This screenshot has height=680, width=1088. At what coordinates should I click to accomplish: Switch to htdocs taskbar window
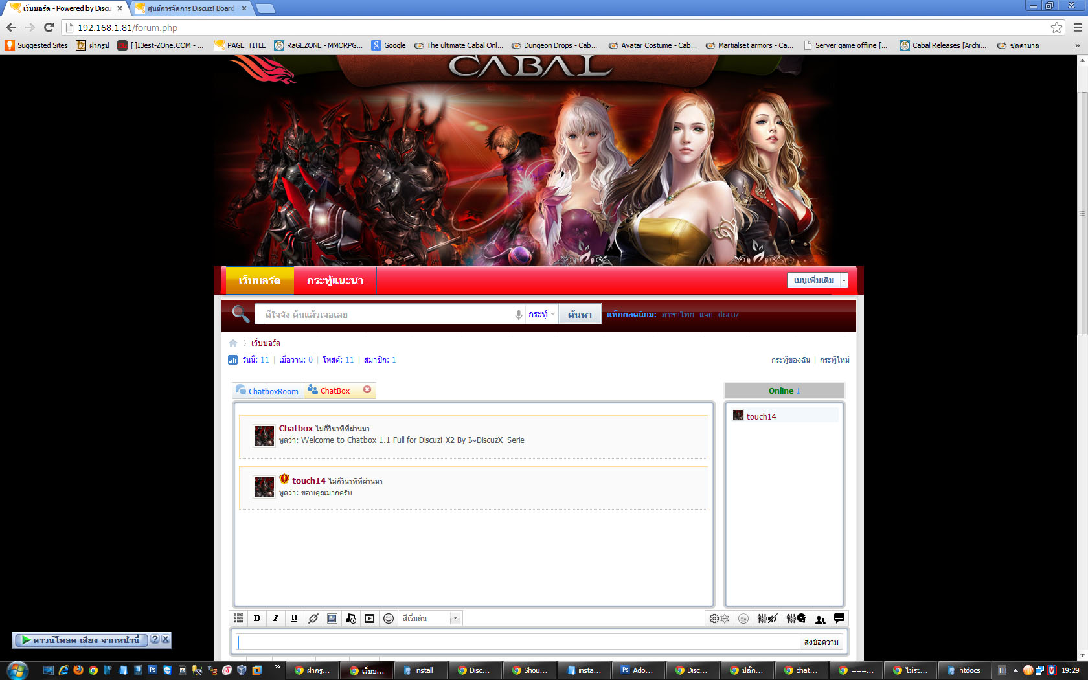pyautogui.click(x=964, y=670)
